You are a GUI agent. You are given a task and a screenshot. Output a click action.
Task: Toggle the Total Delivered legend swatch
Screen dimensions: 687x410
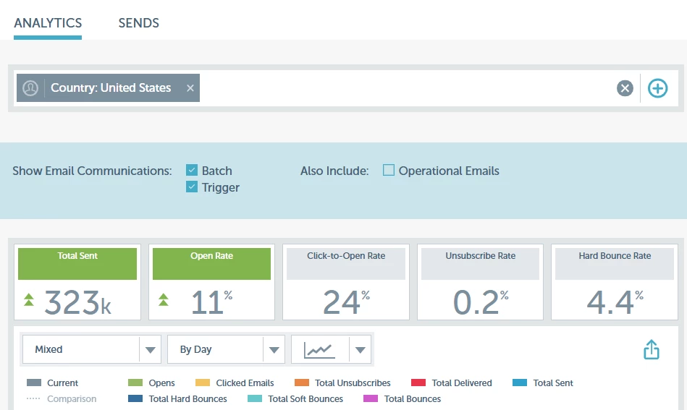click(x=418, y=383)
